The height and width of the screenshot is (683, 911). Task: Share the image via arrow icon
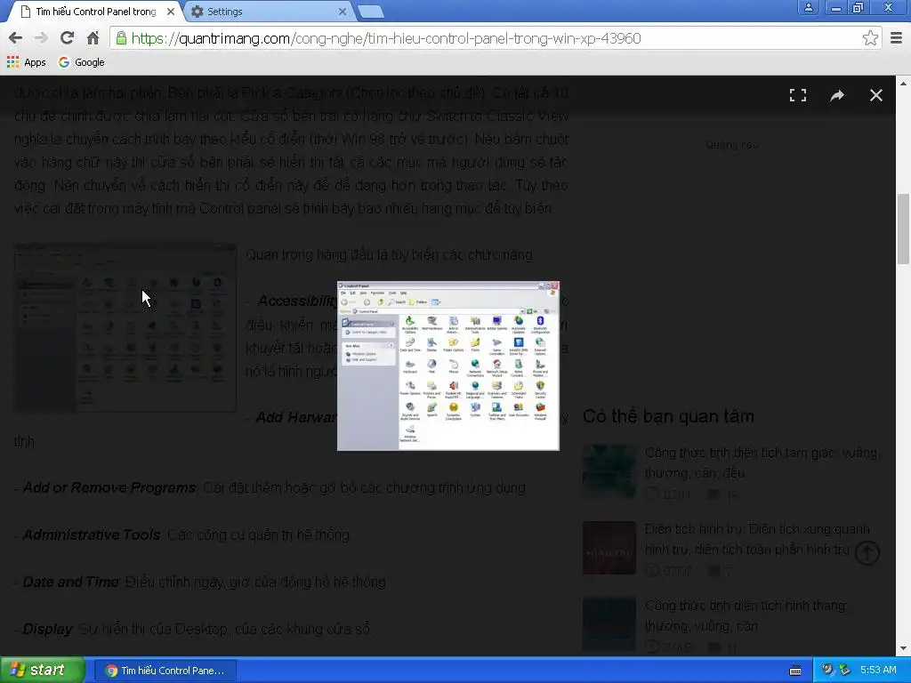click(836, 95)
